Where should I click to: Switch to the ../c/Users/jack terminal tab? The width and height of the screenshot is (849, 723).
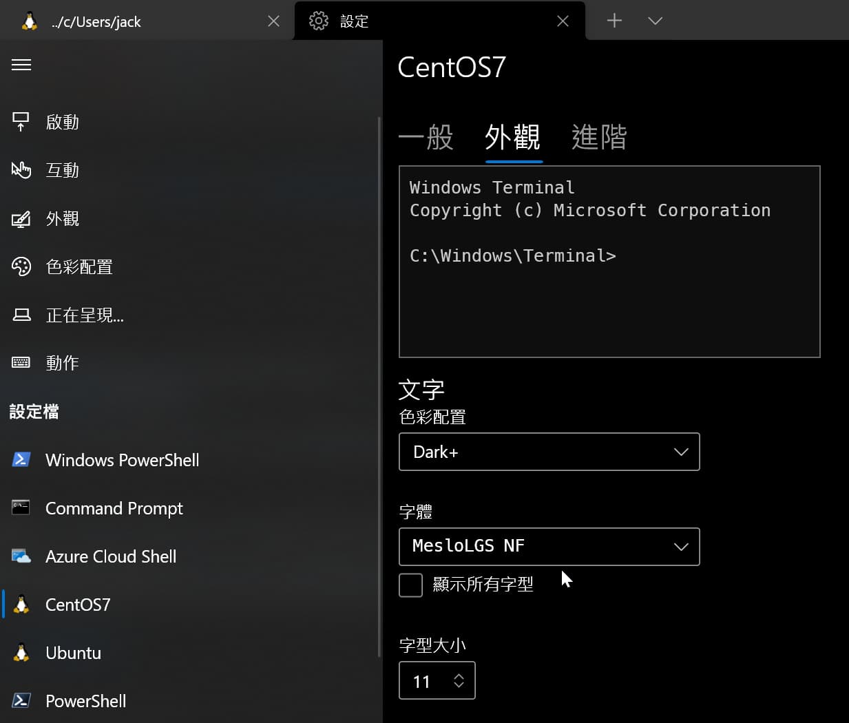click(147, 21)
